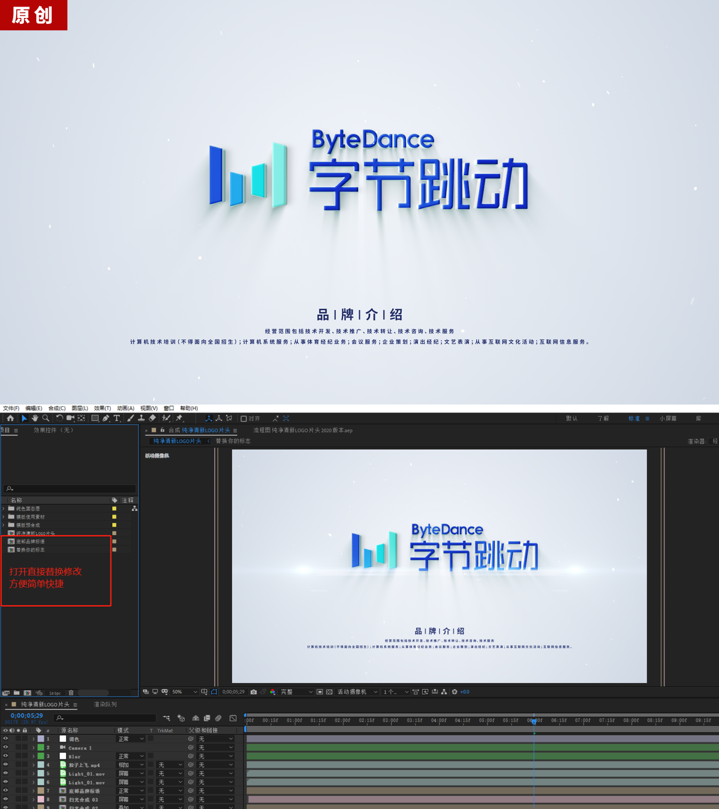Switch to 效果控件 panel tab

(53, 430)
